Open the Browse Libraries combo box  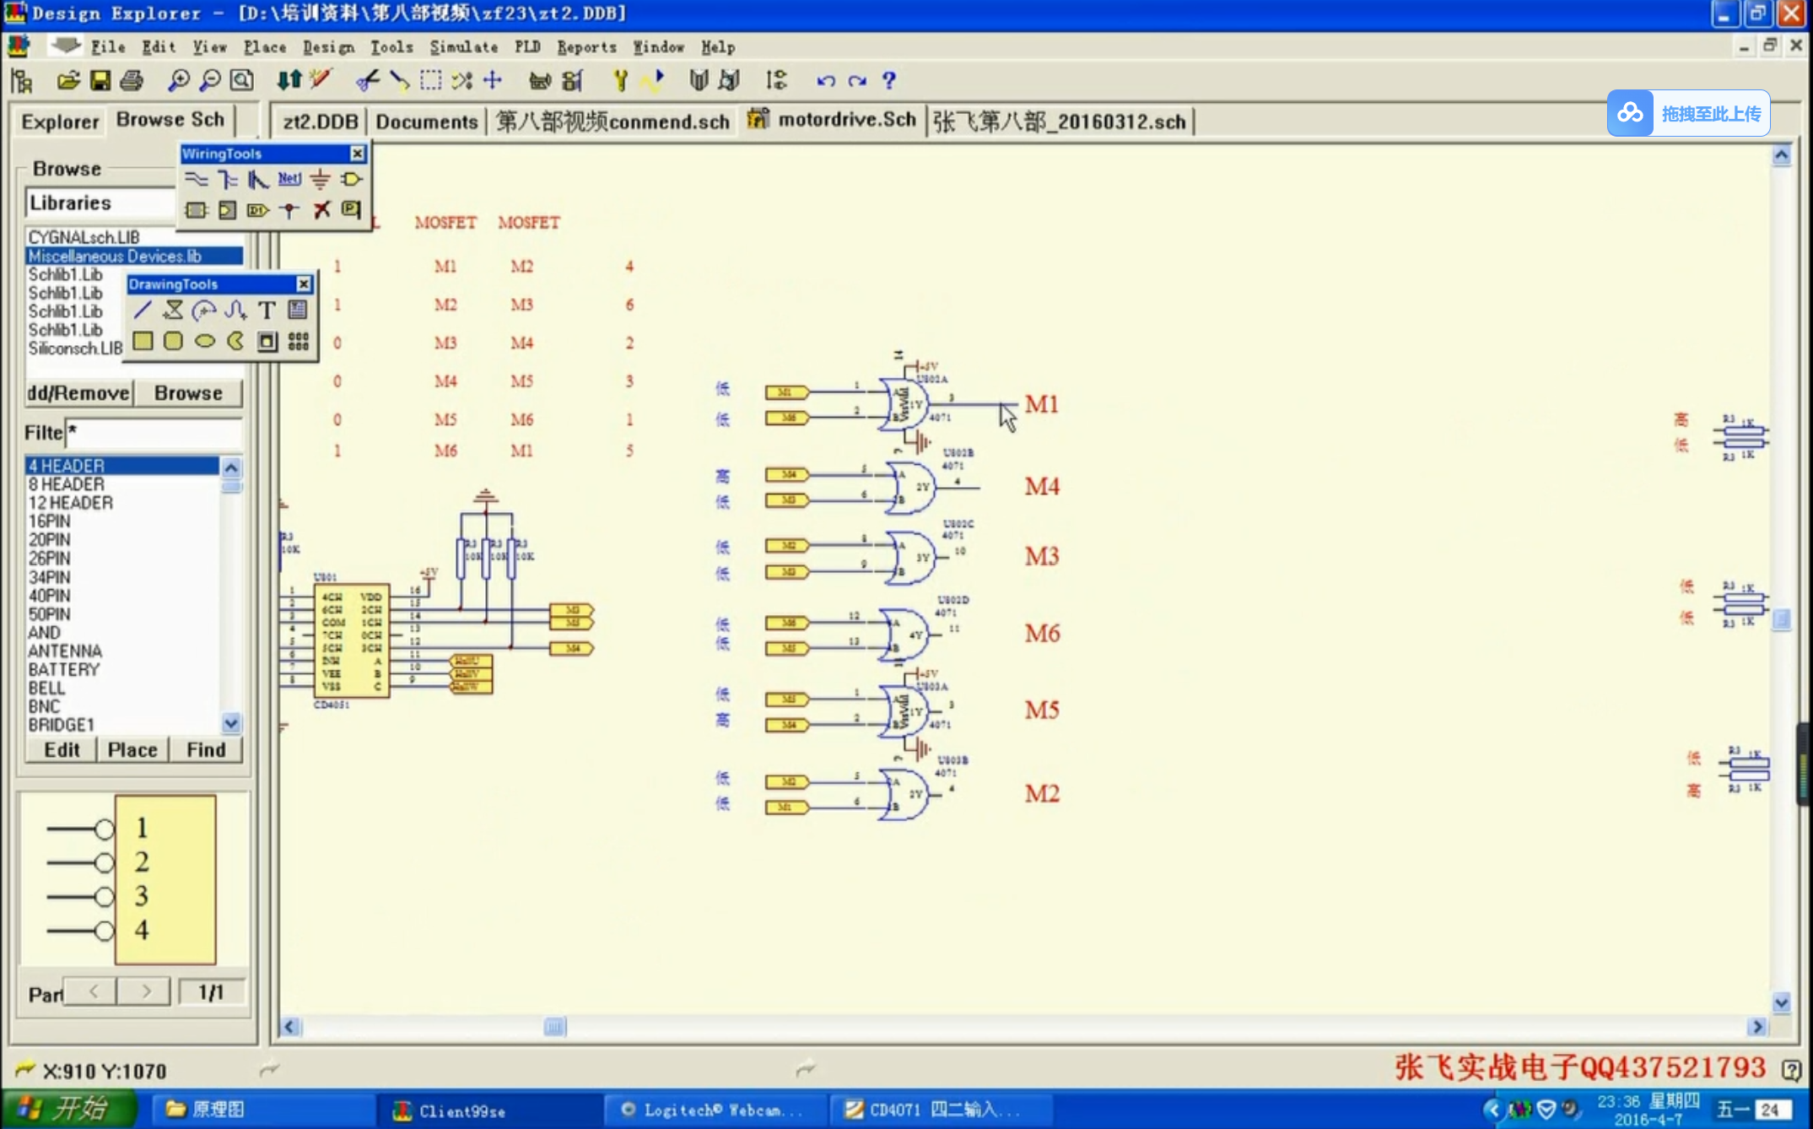coord(100,203)
